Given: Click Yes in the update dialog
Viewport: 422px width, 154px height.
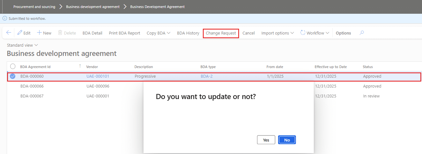Looking at the screenshot, I should 266,140.
